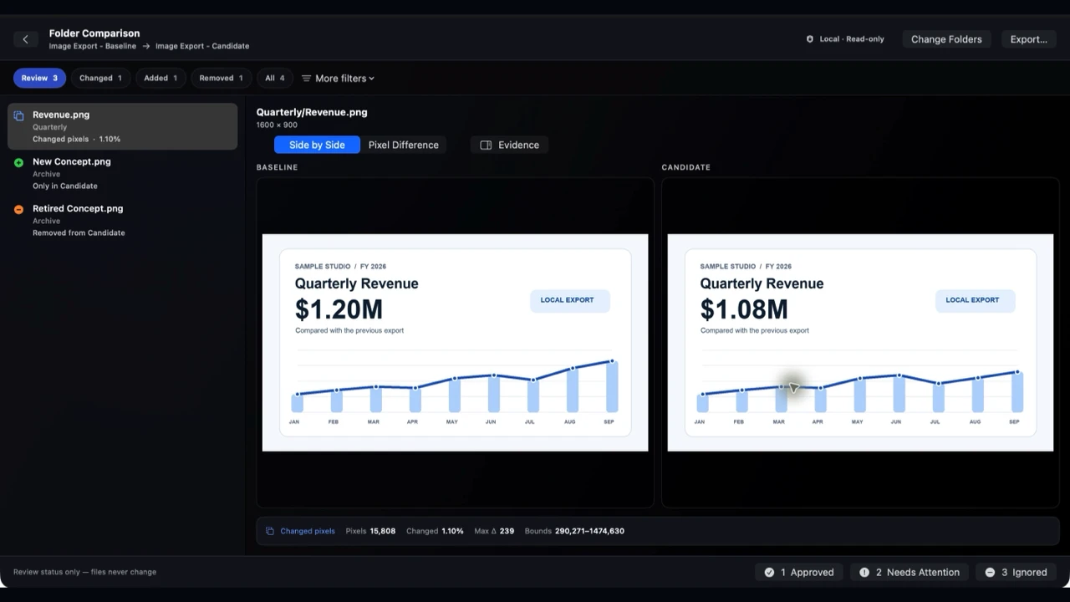1070x602 pixels.
Task: Click the CANDIDATE column label
Action: [x=686, y=167]
